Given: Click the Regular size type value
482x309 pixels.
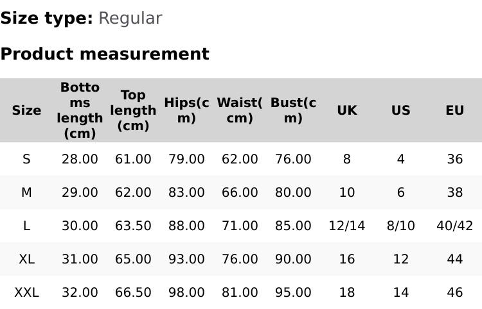Looking at the screenshot, I should point(130,19).
